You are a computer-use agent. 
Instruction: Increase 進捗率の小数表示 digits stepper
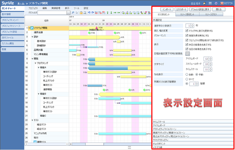click(x=192, y=25)
